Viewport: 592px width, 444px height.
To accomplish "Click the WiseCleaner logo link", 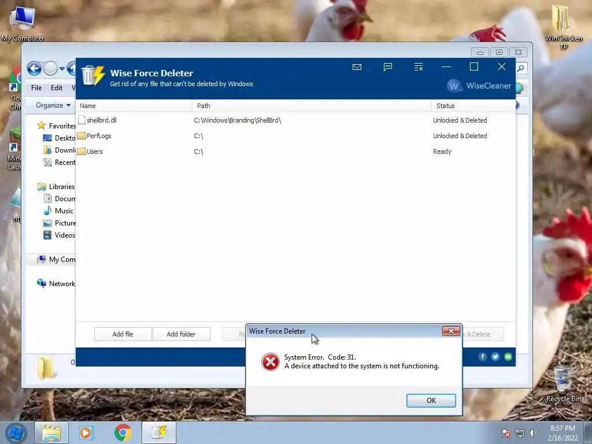I will [479, 86].
